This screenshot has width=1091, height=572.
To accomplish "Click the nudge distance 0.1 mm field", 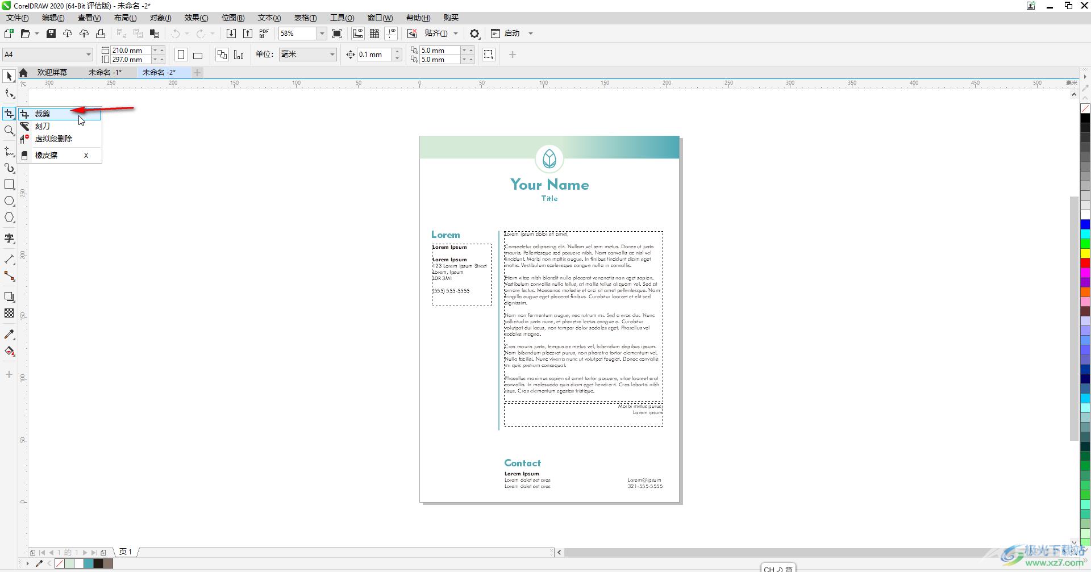I will (x=374, y=55).
